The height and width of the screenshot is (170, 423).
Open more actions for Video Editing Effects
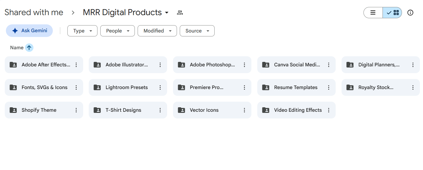pyautogui.click(x=329, y=110)
